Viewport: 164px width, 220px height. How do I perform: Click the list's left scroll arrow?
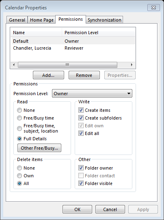(14, 65)
